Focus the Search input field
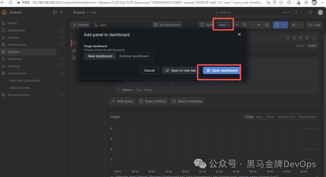326x177 pixels. coord(252,12)
